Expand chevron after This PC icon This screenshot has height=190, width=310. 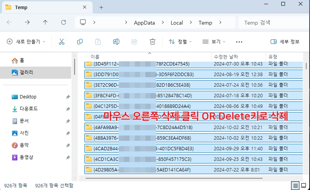94,22
